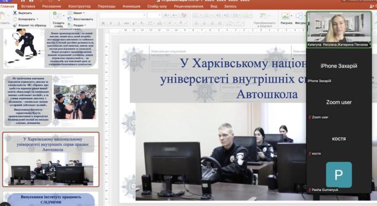377x206 pixels.
Task: Decrease list indent level
Action: [218, 16]
